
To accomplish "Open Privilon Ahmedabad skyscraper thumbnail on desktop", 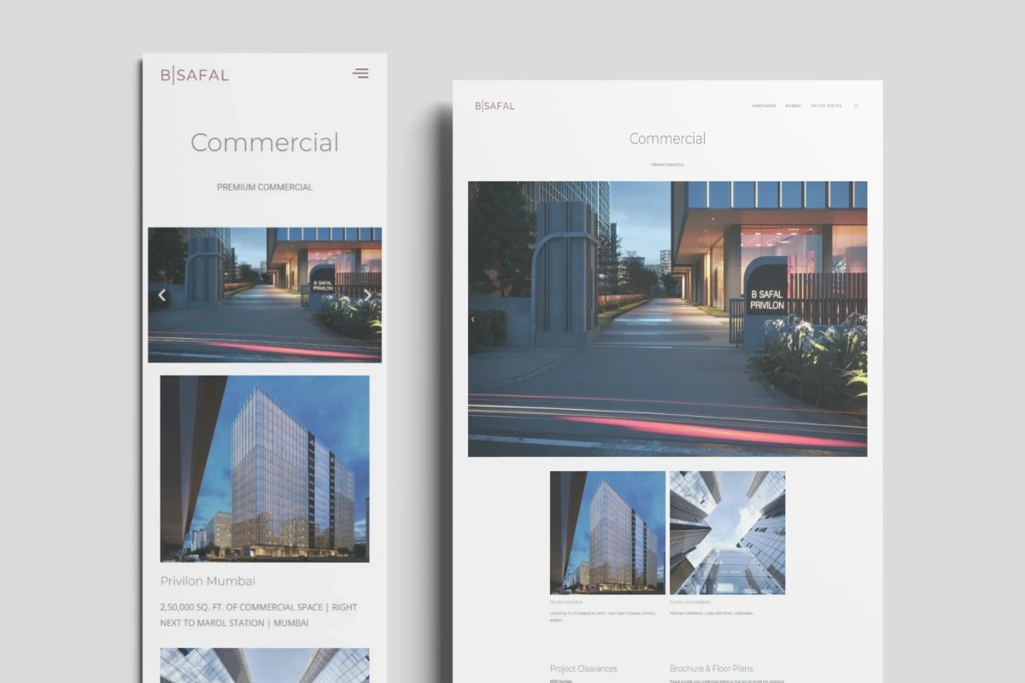I will (x=727, y=533).
